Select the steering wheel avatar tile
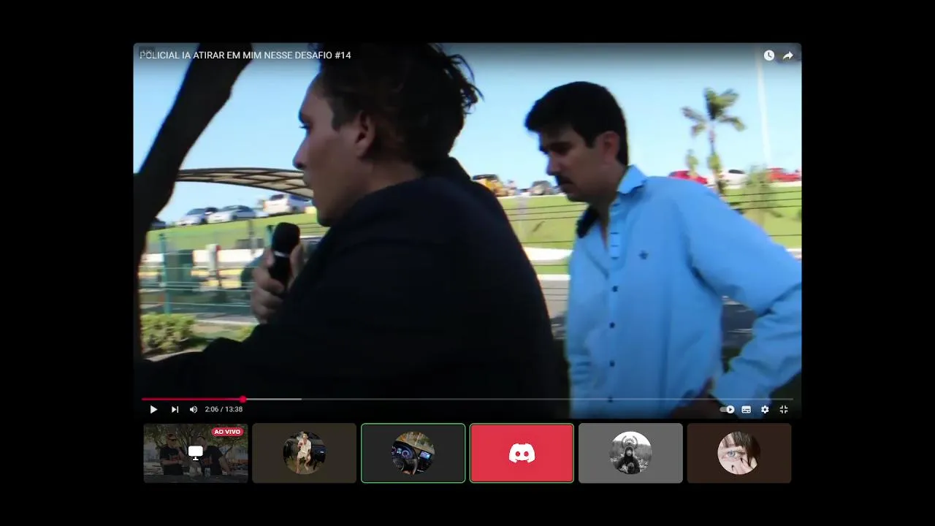Screen dimensions: 935x526 coord(413,453)
